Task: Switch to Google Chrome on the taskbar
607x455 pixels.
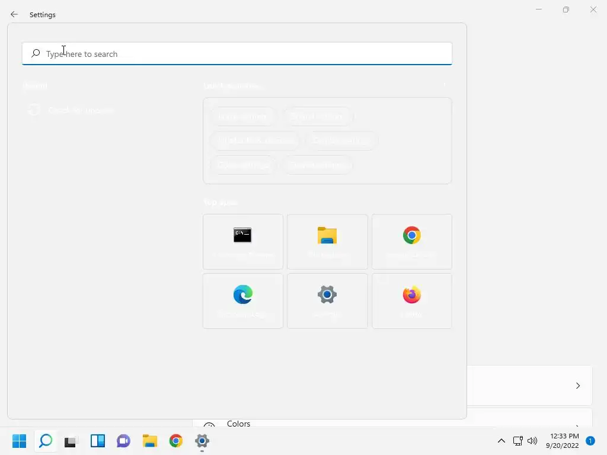Action: (175, 441)
